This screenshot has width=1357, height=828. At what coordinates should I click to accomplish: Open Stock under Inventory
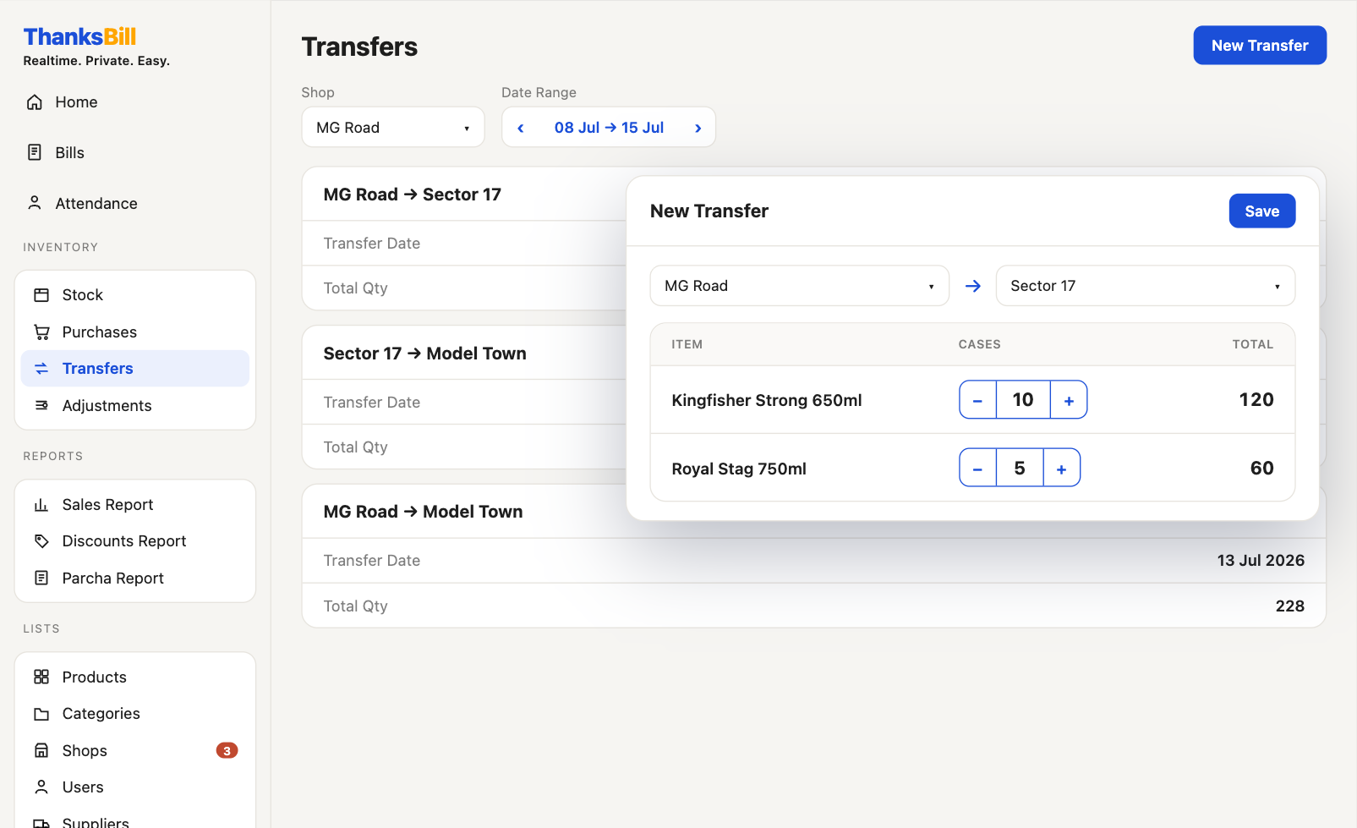[x=135, y=295]
